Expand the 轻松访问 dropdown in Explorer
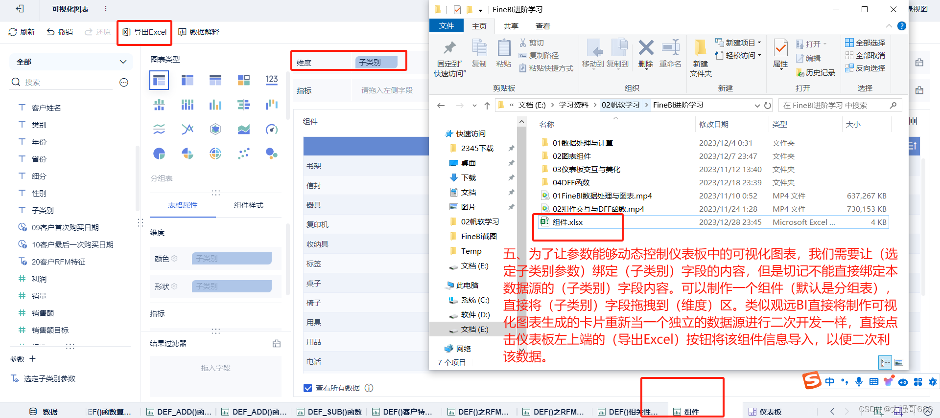 (x=738, y=55)
